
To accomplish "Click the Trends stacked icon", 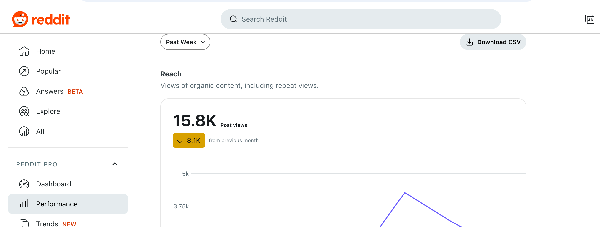I will point(24,223).
